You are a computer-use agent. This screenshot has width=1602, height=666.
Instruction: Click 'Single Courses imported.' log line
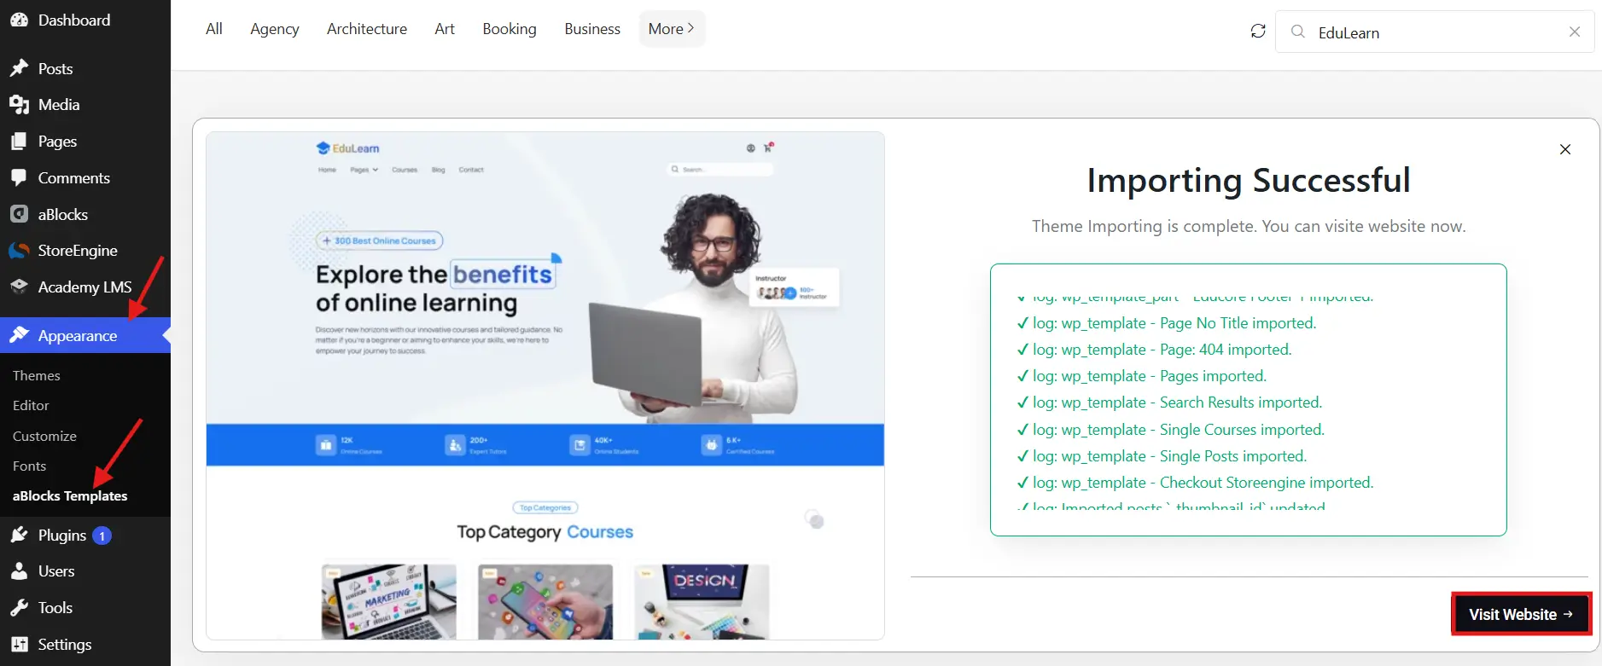coord(1169,430)
